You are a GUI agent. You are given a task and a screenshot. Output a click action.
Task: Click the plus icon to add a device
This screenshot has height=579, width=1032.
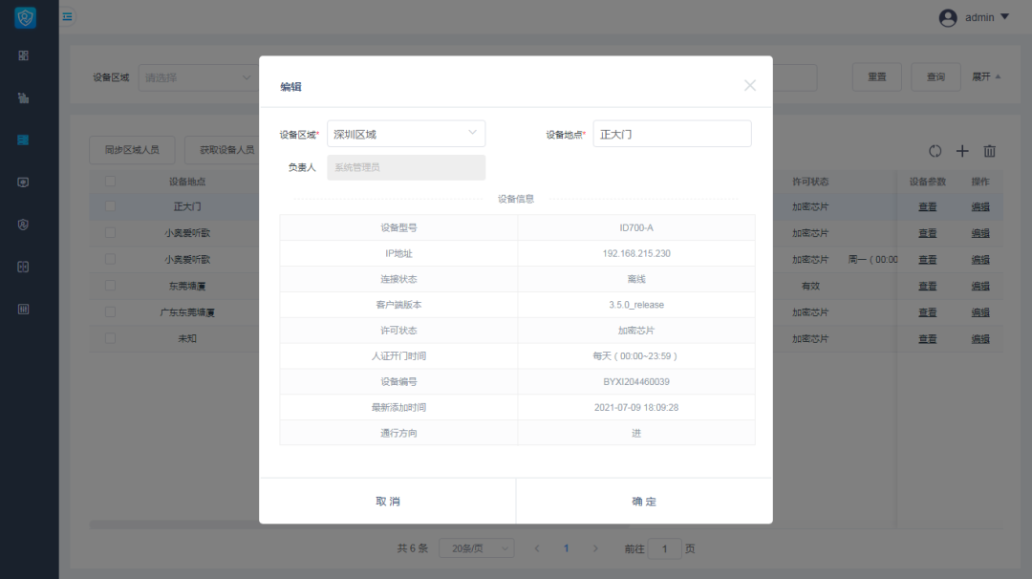pyautogui.click(x=962, y=150)
